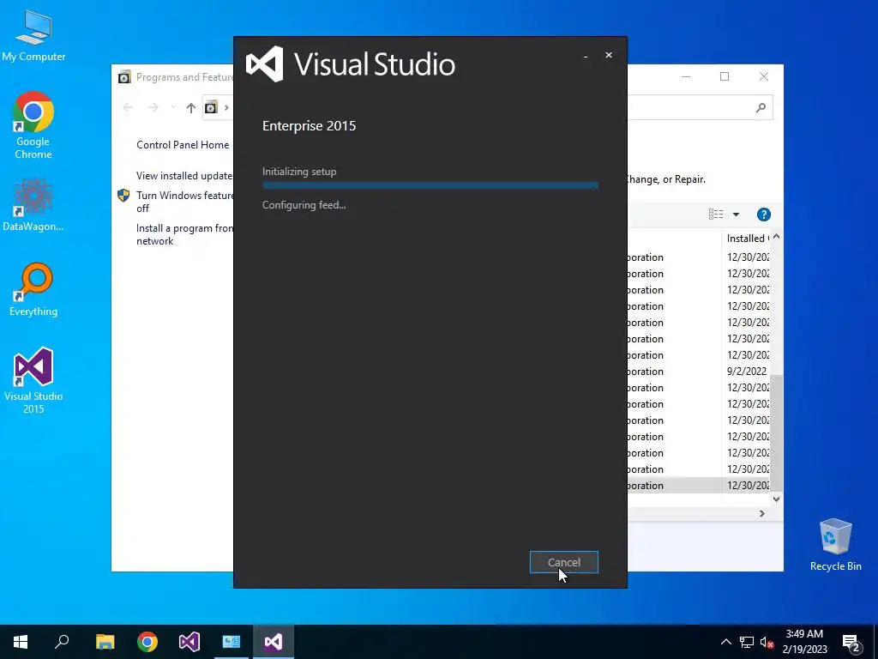Open recent locations dropdown in Programs and Features
The width and height of the screenshot is (878, 659).
pos(173,107)
